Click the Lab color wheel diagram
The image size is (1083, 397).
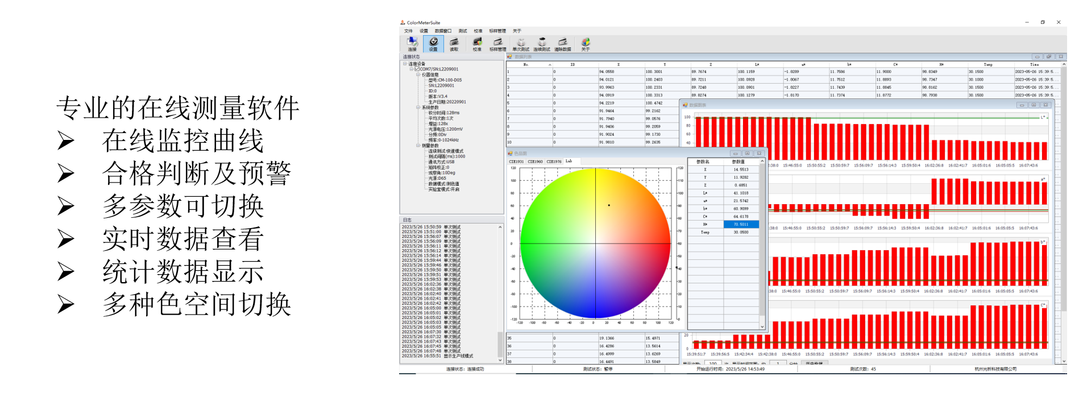595,243
